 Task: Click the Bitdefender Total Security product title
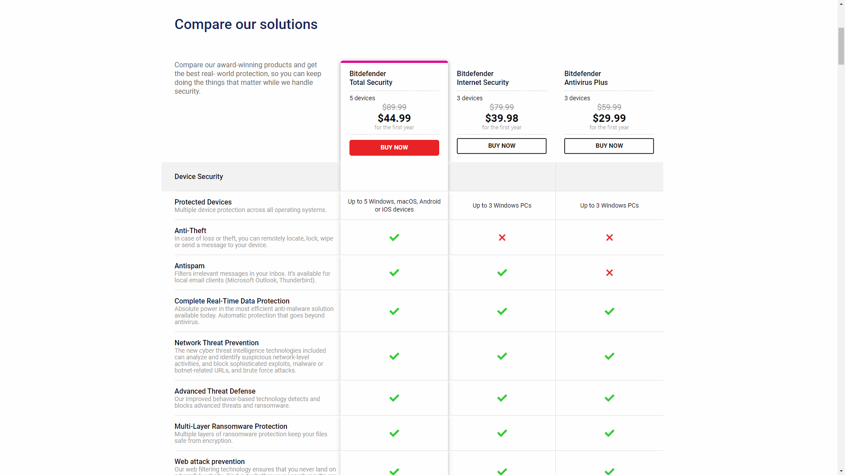tap(371, 78)
